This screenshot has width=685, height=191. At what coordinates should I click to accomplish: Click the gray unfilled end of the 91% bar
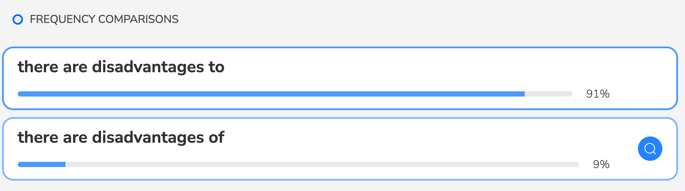click(548, 94)
